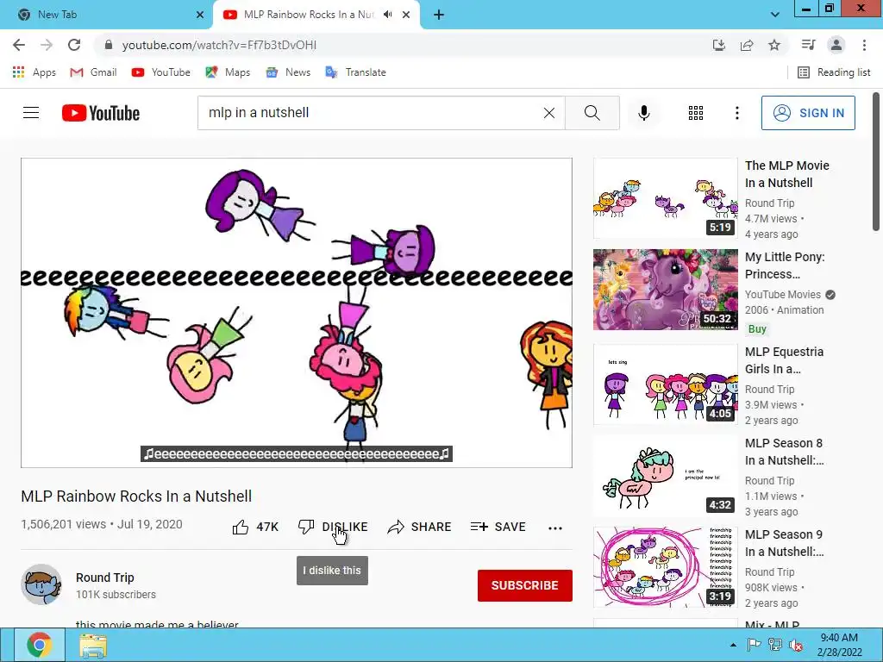Select the MLP Rainbow Rocks tab
This screenshot has height=662, width=883.
pyautogui.click(x=307, y=15)
